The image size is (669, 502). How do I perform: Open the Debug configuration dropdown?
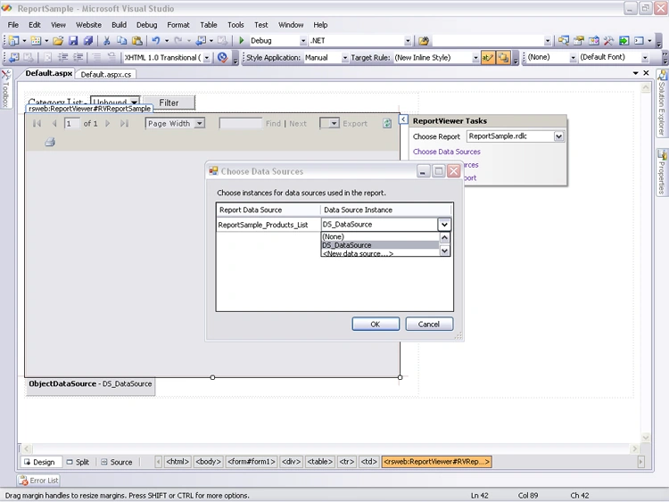303,41
